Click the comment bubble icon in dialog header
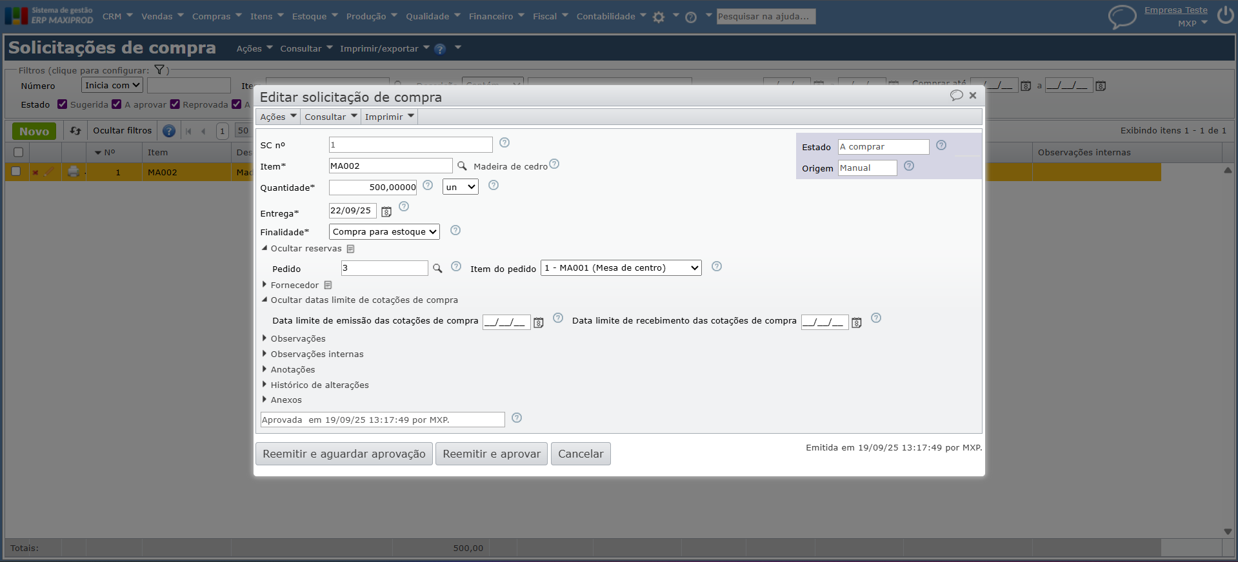This screenshot has height=562, width=1238. 956,95
